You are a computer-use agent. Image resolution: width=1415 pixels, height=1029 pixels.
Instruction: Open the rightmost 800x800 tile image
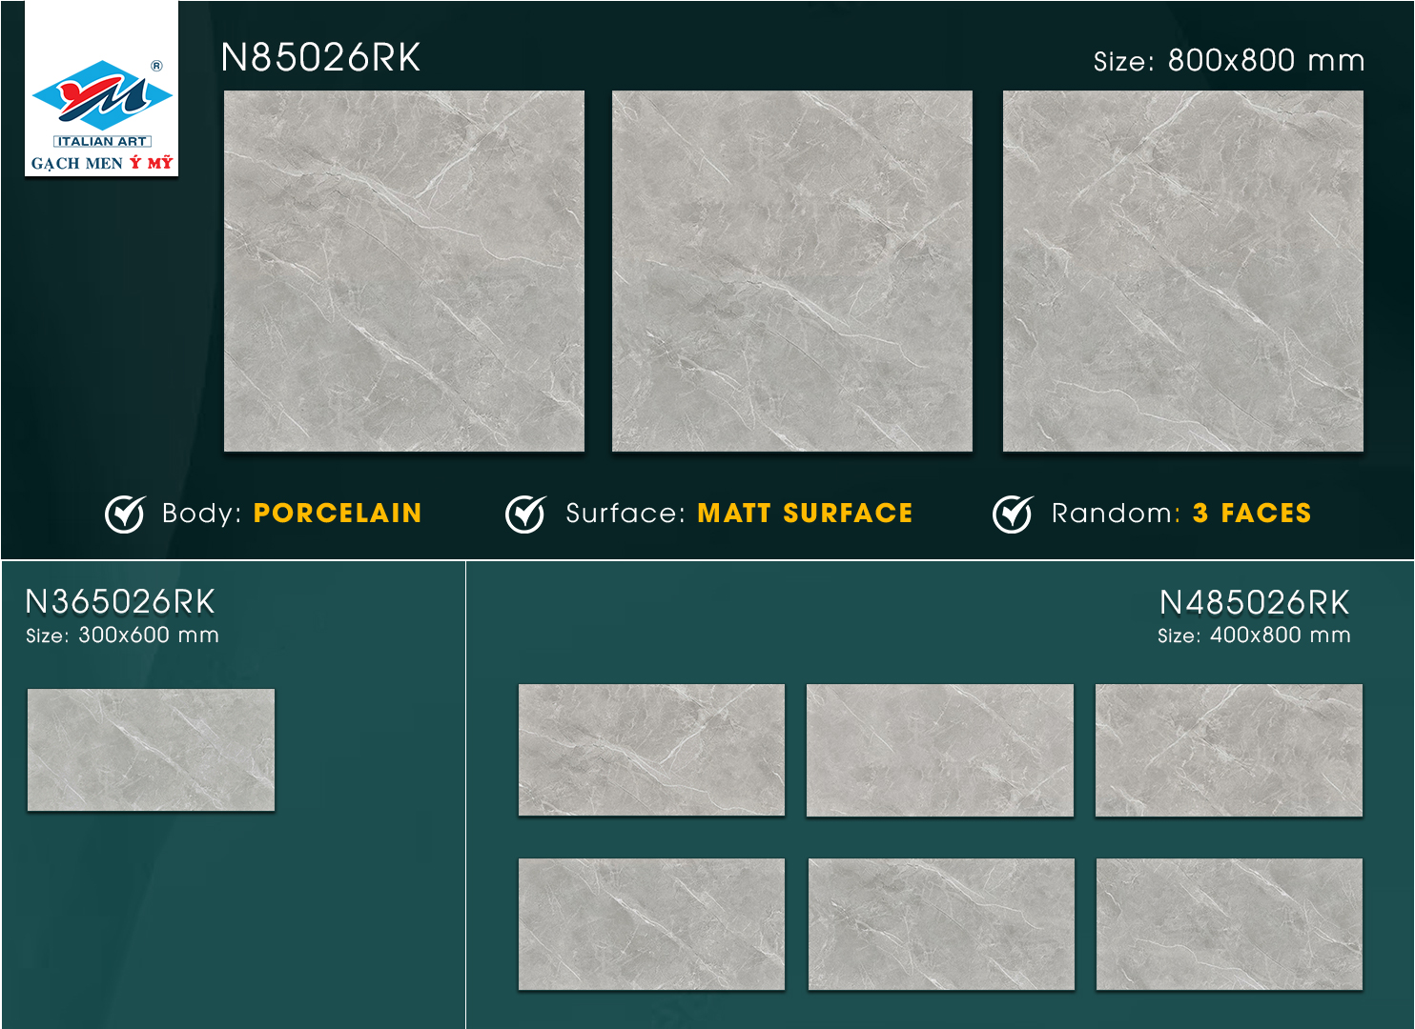(1182, 271)
